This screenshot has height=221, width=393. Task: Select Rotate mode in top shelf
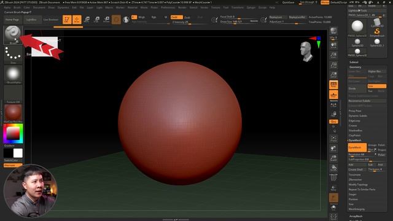[106, 19]
